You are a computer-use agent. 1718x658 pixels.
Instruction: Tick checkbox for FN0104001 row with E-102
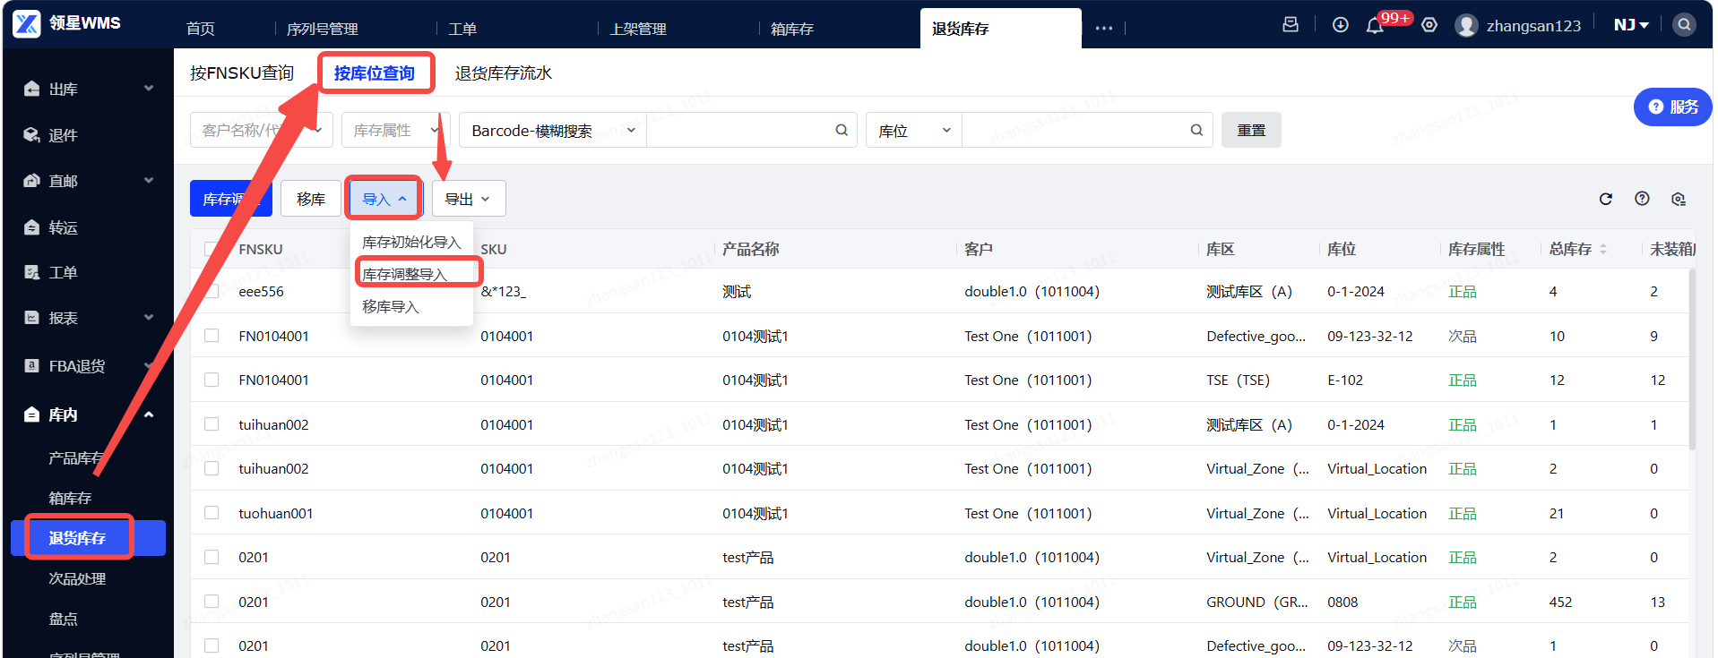point(212,380)
